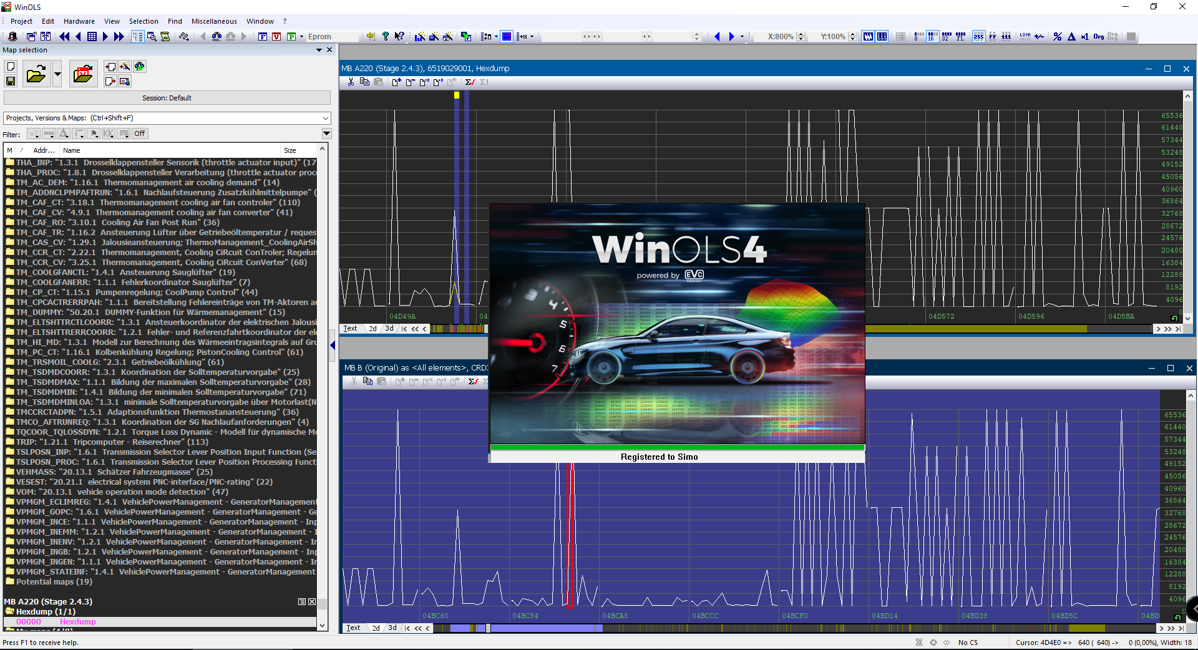Open the Selection menu
This screenshot has width=1198, height=650.
[x=144, y=21]
